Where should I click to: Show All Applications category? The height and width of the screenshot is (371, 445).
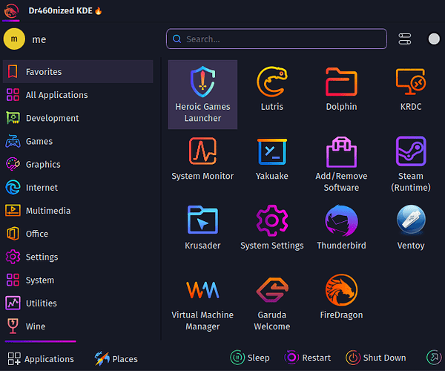(78, 95)
